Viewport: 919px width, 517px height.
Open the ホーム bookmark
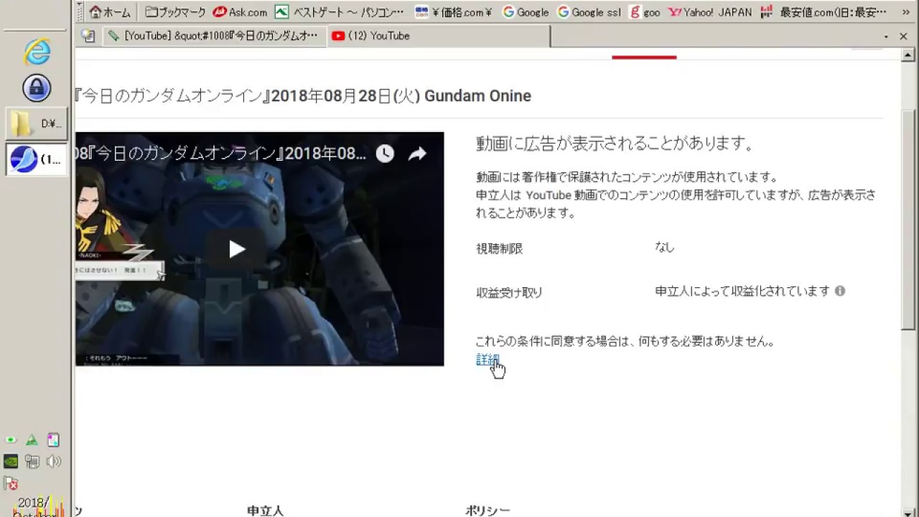110,12
